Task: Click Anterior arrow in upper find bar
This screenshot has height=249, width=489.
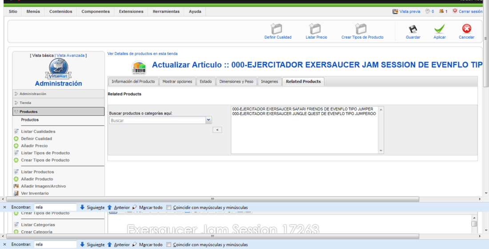Action: [x=109, y=207]
